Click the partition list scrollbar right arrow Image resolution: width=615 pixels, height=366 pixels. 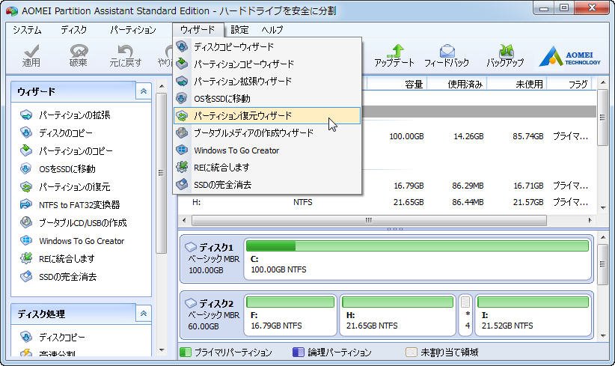pos(590,221)
